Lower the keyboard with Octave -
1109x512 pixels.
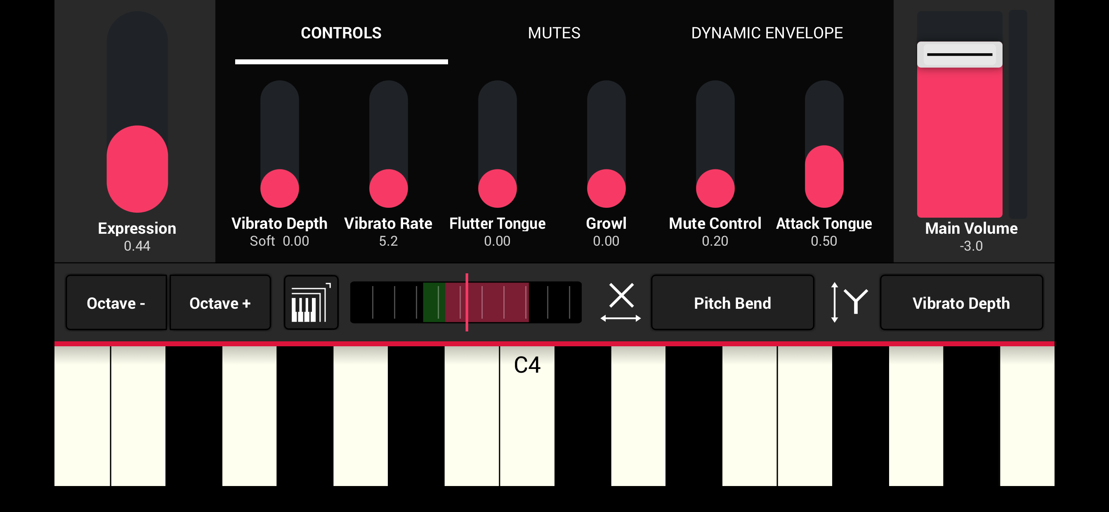(x=116, y=303)
